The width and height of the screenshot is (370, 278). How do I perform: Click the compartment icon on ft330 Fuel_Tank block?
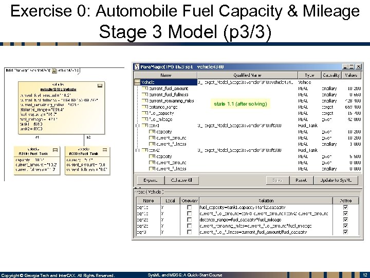105,150
